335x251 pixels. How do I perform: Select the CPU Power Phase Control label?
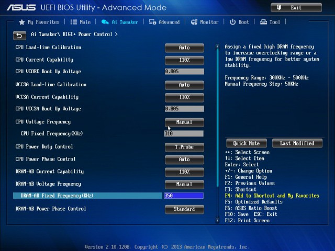pos(46,159)
